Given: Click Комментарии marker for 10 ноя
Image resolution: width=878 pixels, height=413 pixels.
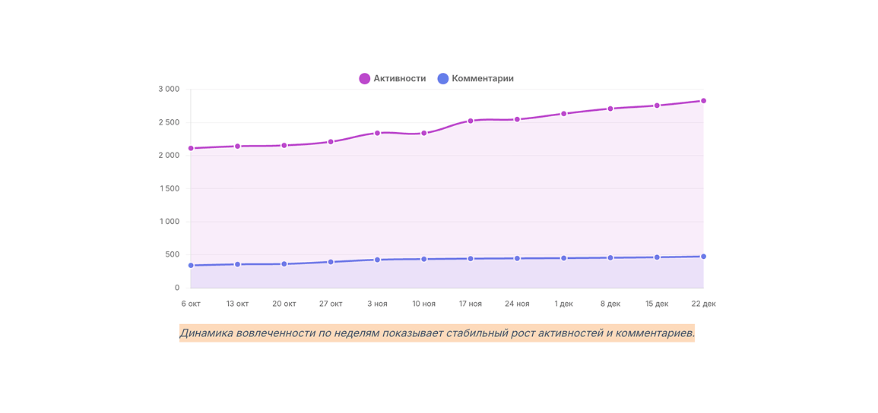Looking at the screenshot, I should 423,259.
